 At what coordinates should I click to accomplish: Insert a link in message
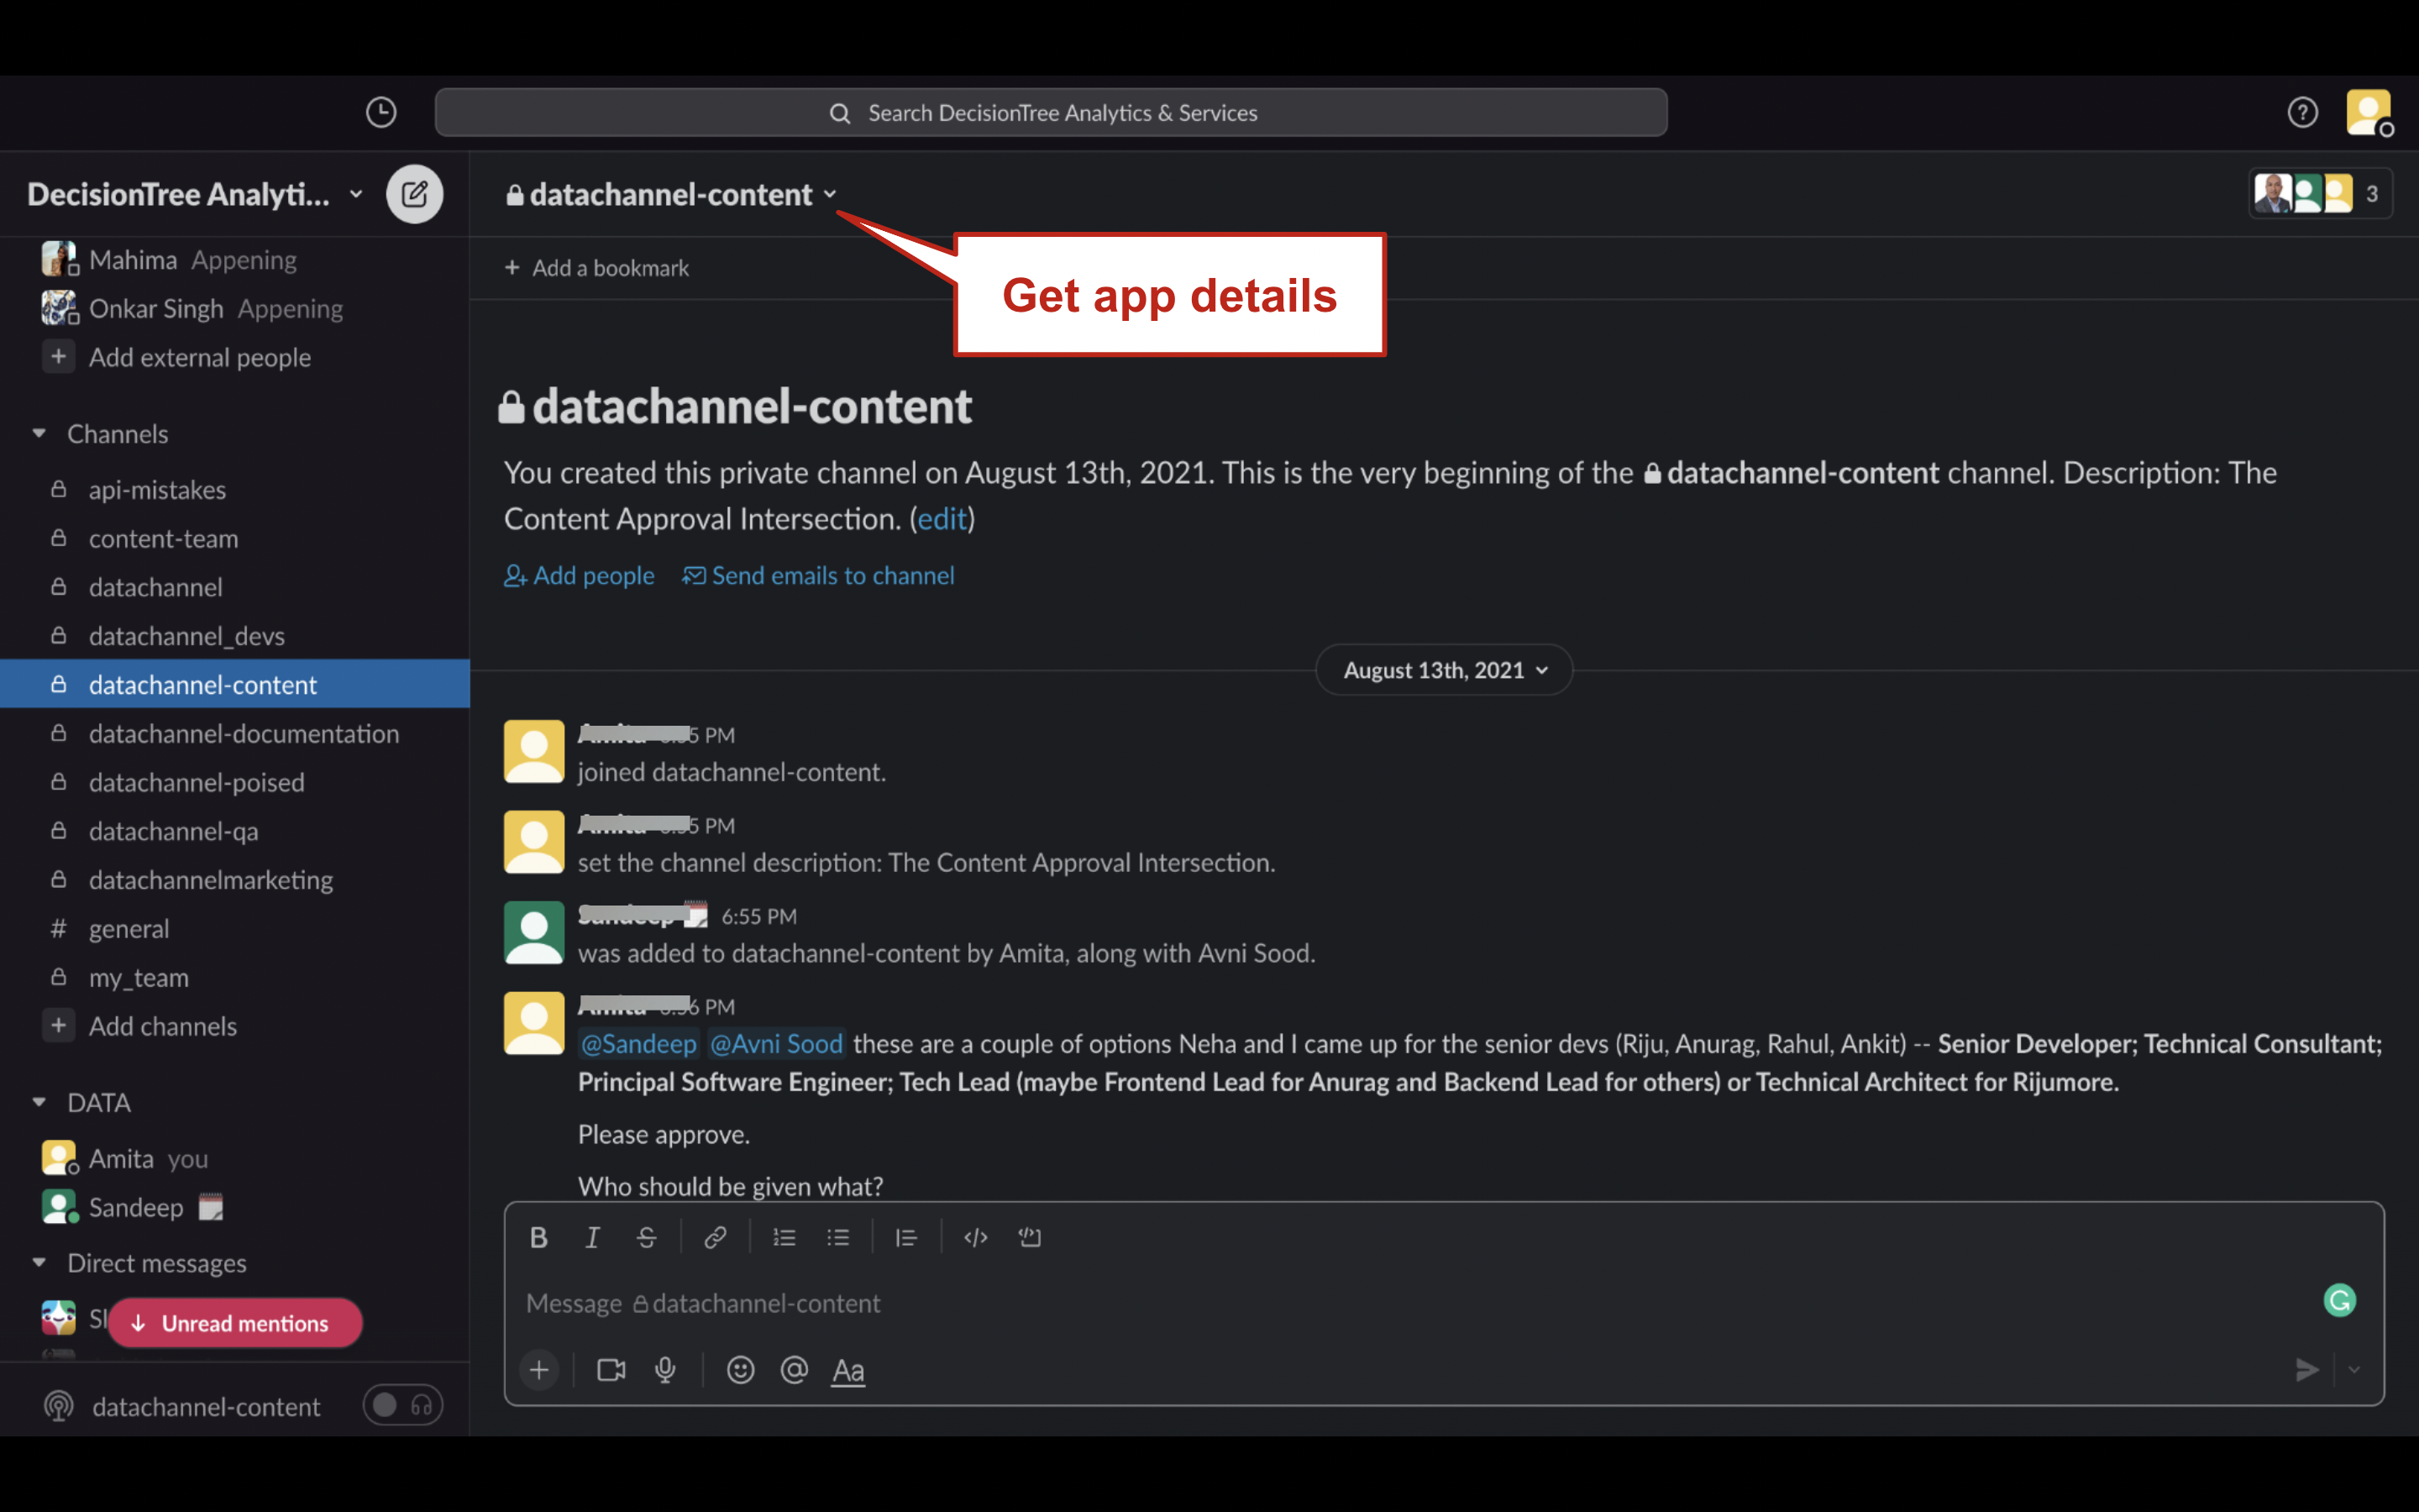(715, 1238)
